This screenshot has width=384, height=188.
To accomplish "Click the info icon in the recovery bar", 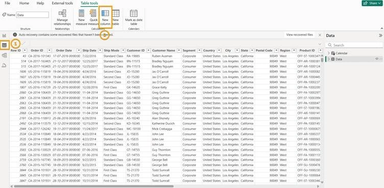I will [x=15, y=35].
